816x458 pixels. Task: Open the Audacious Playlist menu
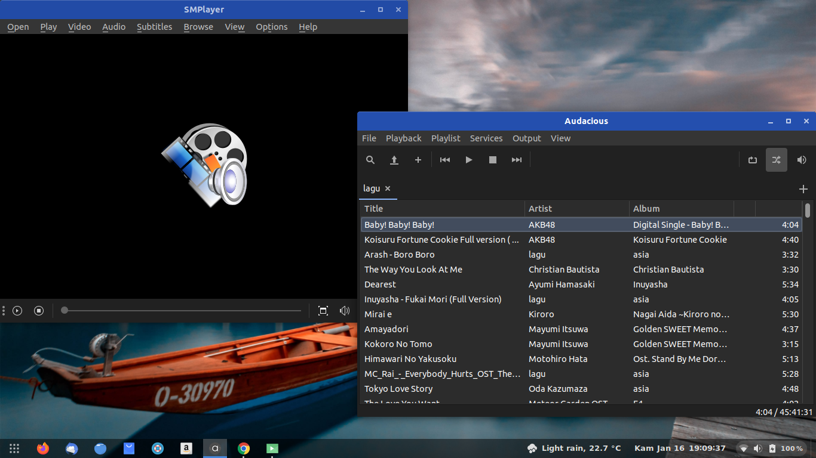pos(446,138)
